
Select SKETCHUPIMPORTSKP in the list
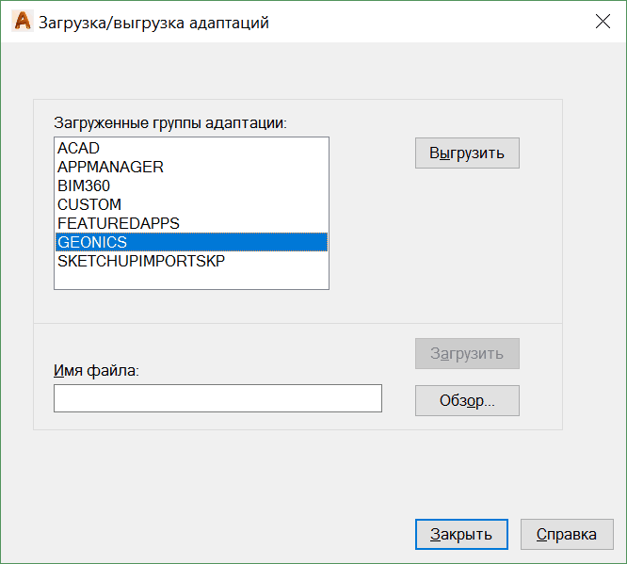click(141, 262)
